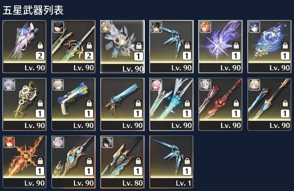
Task: Open the white and blue pistol weapon
Action: pos(73,104)
